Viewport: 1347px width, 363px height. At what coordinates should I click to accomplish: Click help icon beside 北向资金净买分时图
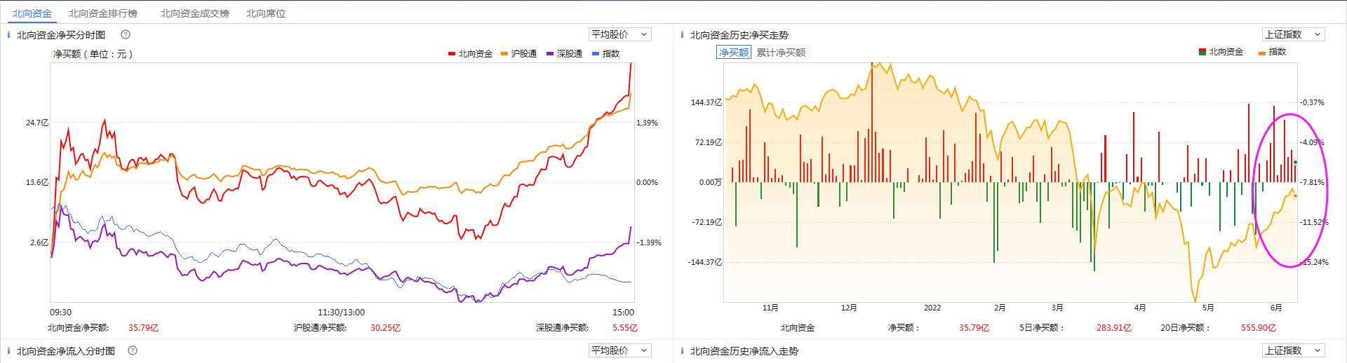click(x=126, y=34)
